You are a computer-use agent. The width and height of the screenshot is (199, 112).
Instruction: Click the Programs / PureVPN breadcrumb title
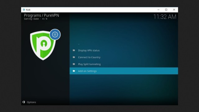pos(41,15)
